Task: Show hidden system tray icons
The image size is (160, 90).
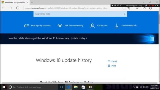Action: [133, 87]
